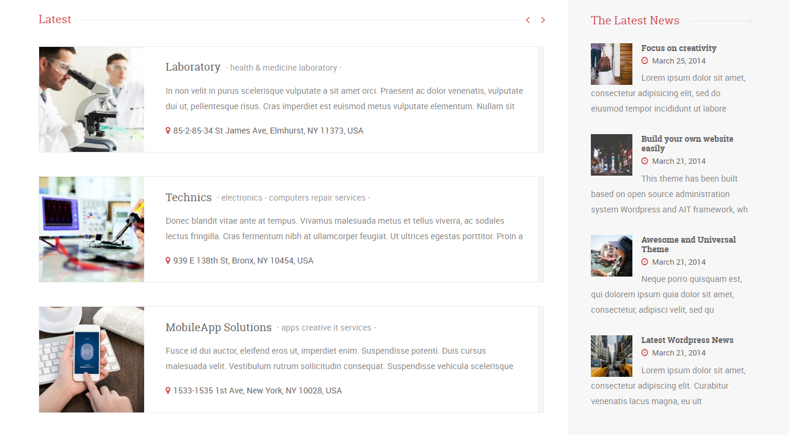Click clock icon under Awesome and Universal Theme
Viewport: 789px width, 435px height.
(645, 262)
